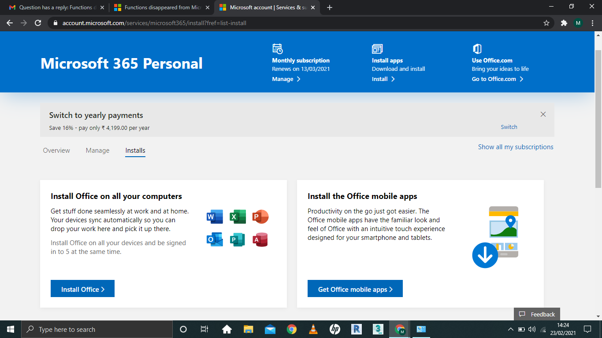Click the Microsoft 365 Personal heading
The width and height of the screenshot is (602, 338).
tap(122, 63)
